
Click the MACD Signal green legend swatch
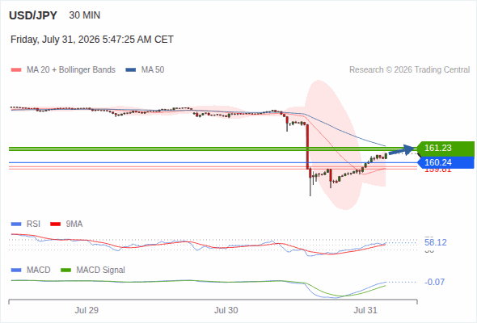pyautogui.click(x=65, y=271)
